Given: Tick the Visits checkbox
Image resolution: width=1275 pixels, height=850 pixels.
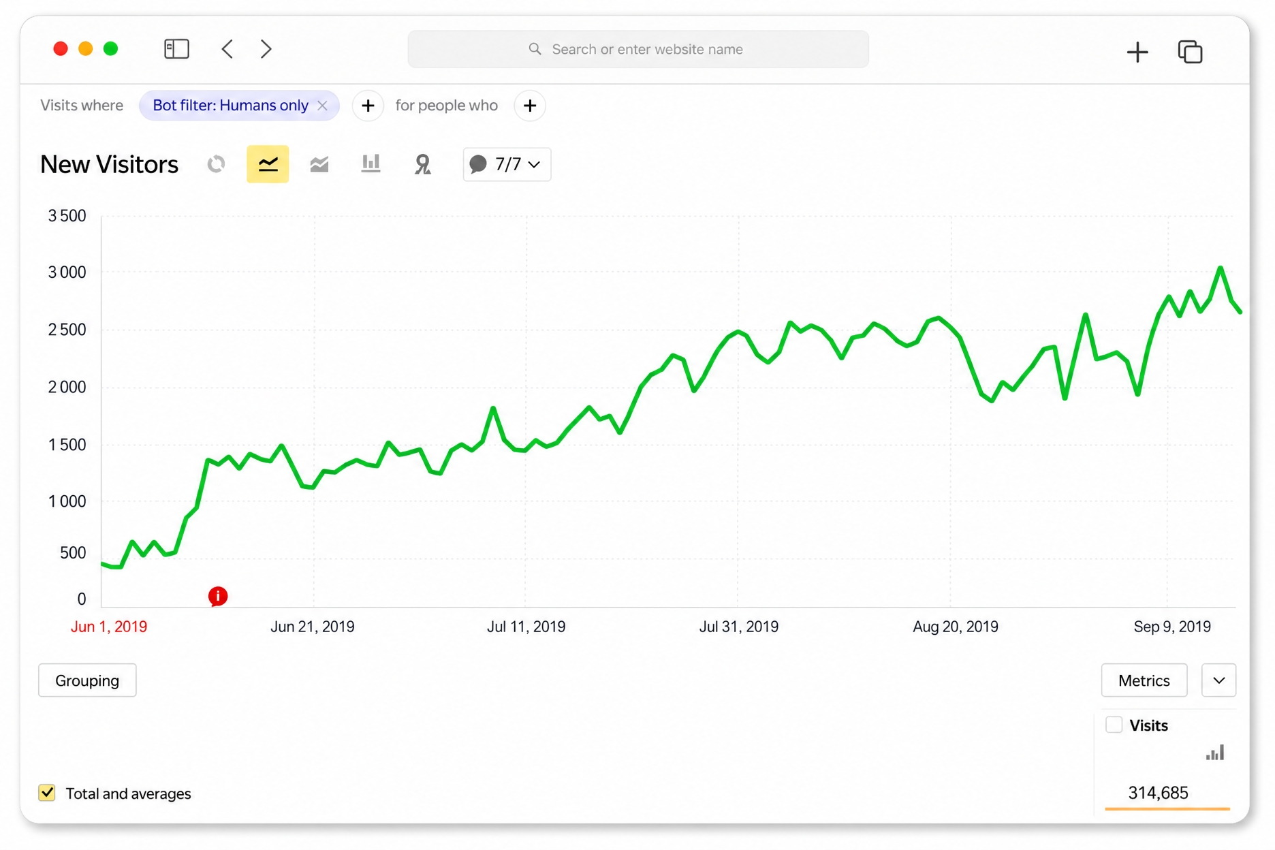Looking at the screenshot, I should coord(1114,725).
